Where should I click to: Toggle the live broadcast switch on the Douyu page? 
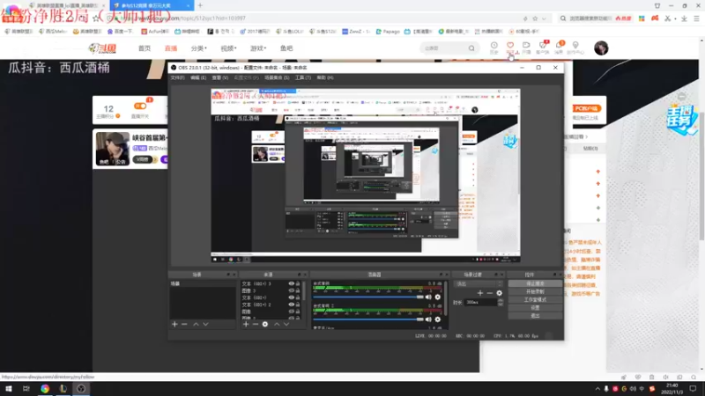[x=140, y=106]
